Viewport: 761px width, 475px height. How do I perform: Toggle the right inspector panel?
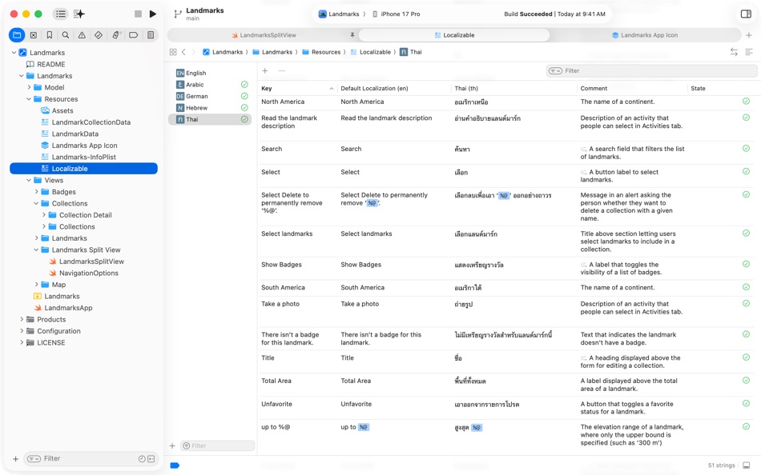[x=747, y=14]
